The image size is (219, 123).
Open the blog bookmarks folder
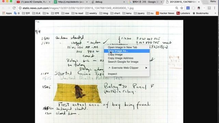[104, 13]
